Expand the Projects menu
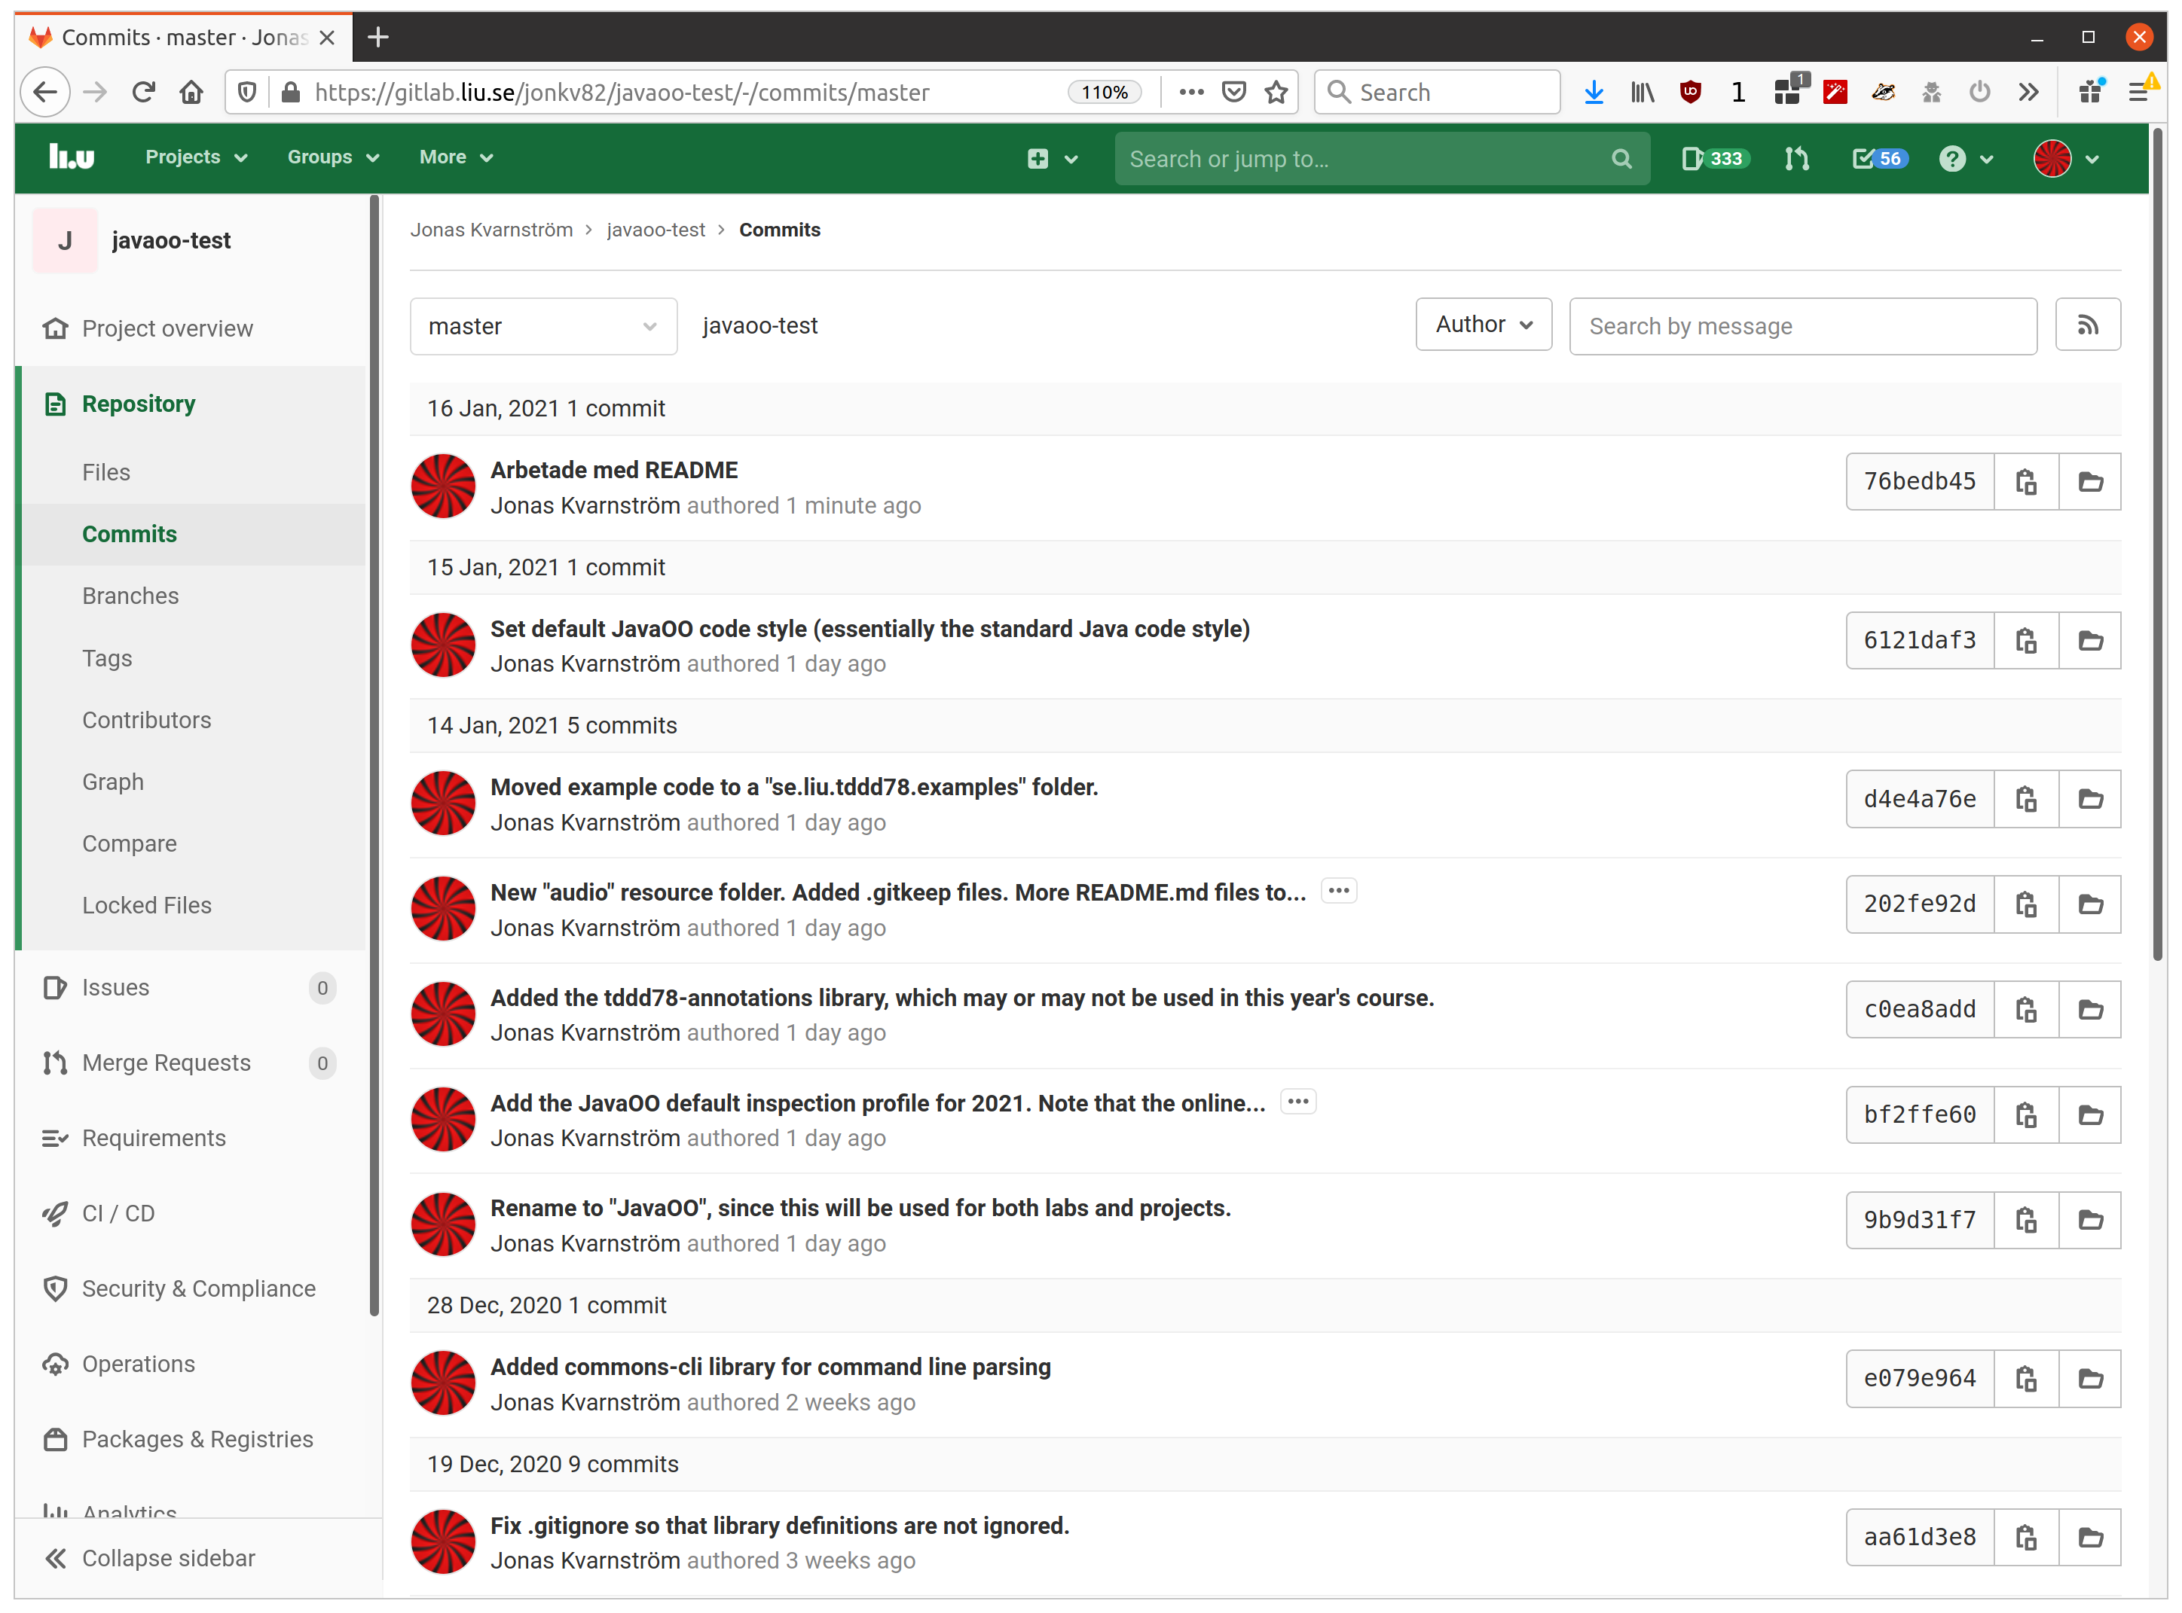 coord(195,157)
